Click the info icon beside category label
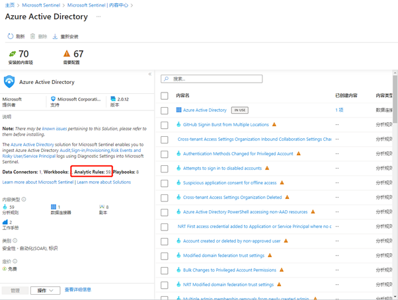The image size is (398, 300). 15,241
